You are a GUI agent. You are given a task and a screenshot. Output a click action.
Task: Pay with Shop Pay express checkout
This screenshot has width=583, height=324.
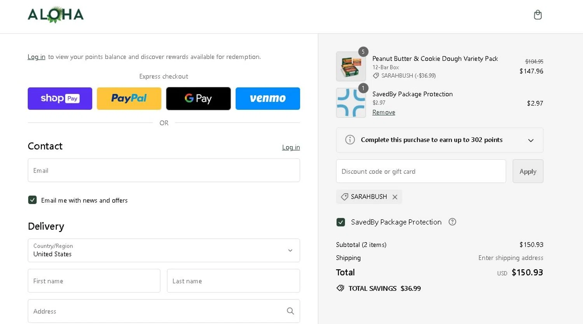click(x=60, y=99)
